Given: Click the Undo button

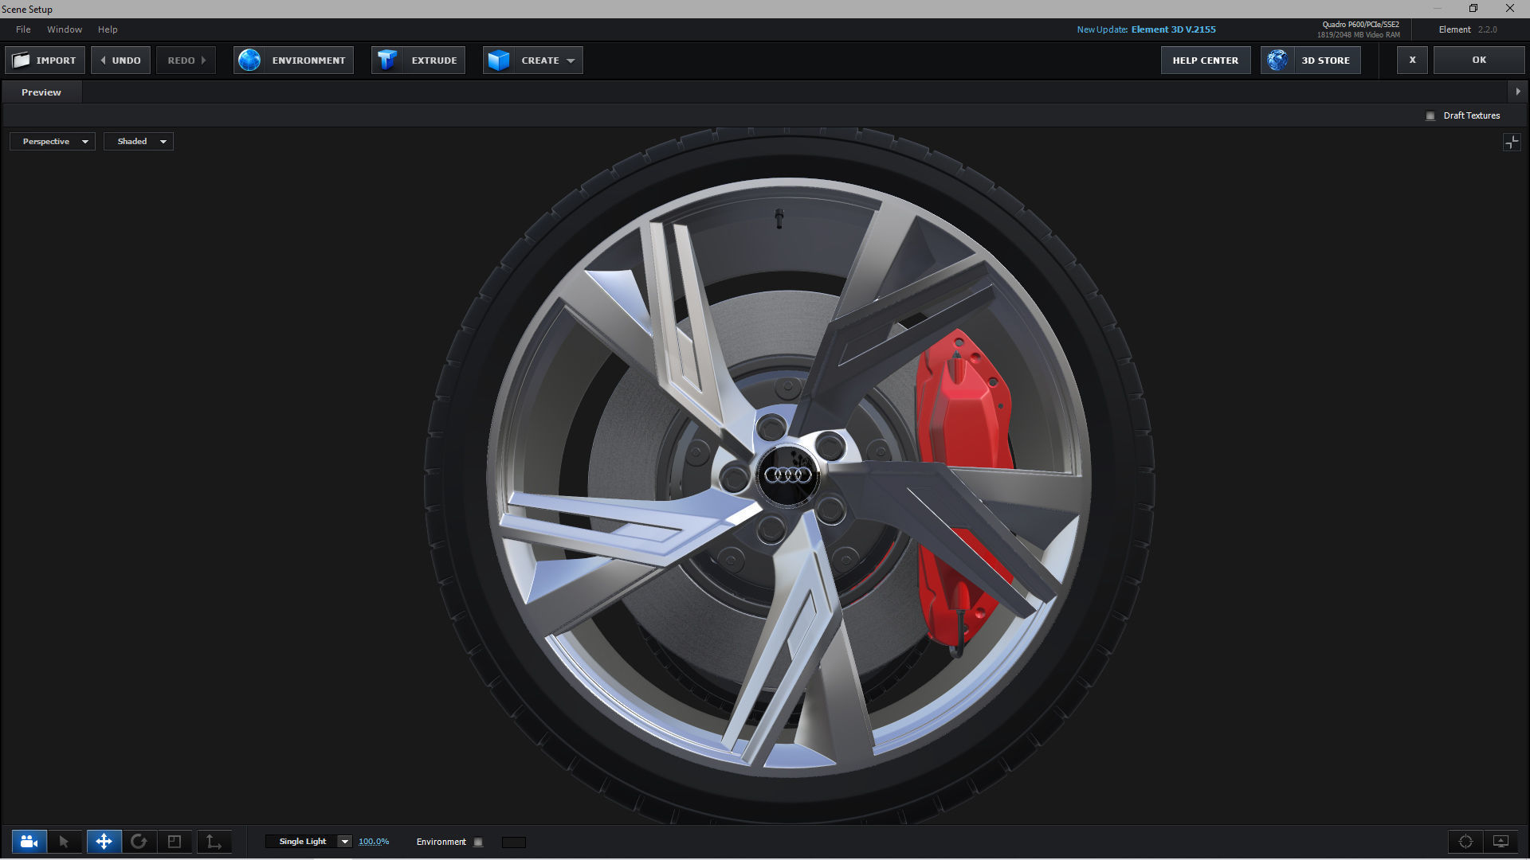Looking at the screenshot, I should coord(120,61).
